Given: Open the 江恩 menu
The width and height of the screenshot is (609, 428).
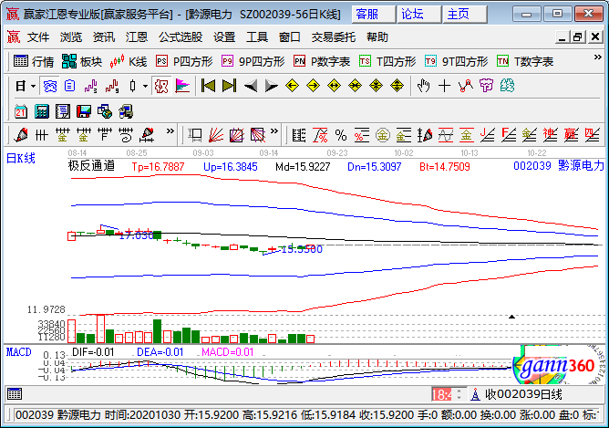Looking at the screenshot, I should coord(137,37).
